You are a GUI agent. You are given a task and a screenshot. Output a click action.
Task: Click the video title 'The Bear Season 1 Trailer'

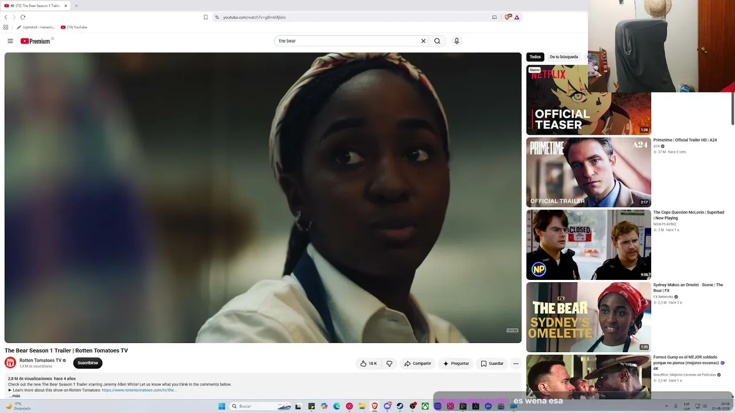point(66,350)
